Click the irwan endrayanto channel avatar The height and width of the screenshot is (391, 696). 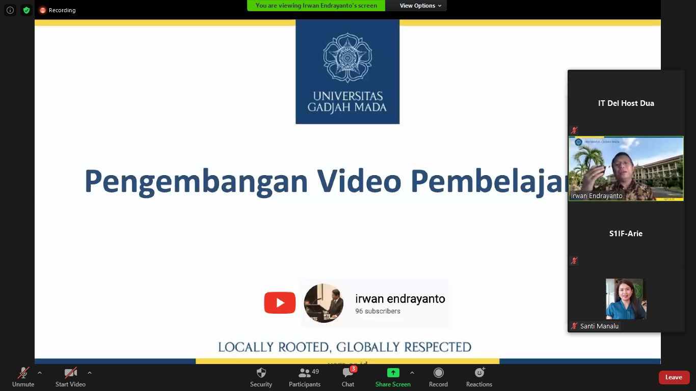click(x=324, y=303)
